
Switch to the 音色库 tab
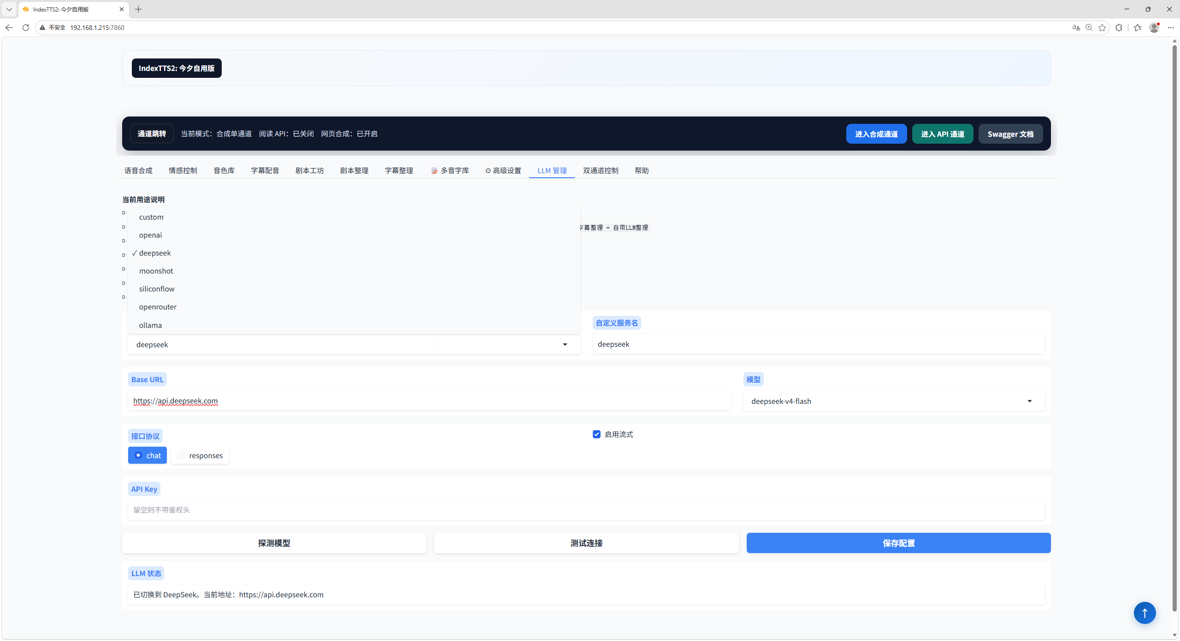pyautogui.click(x=224, y=170)
